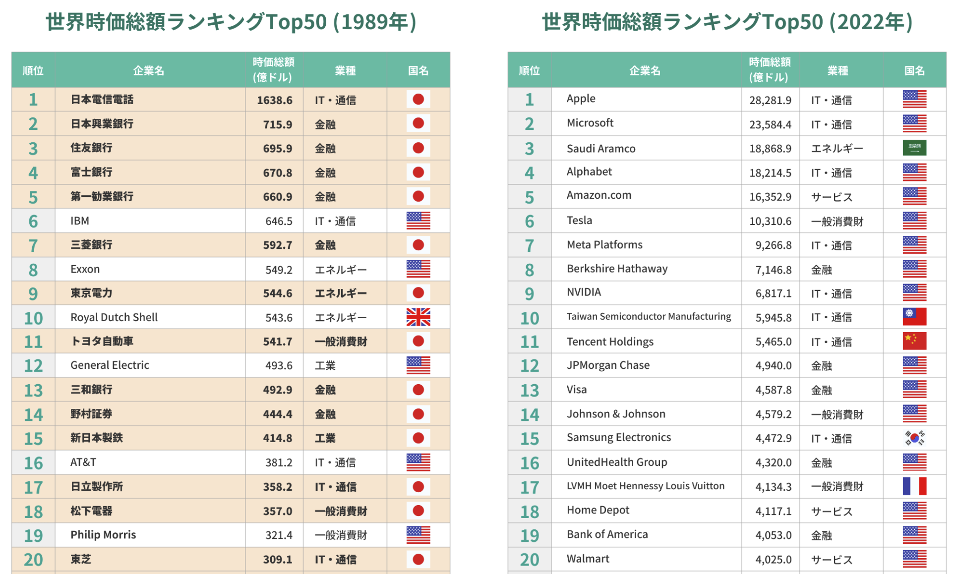
Task: Select the Meta Platforms company name
Action: 604,244
